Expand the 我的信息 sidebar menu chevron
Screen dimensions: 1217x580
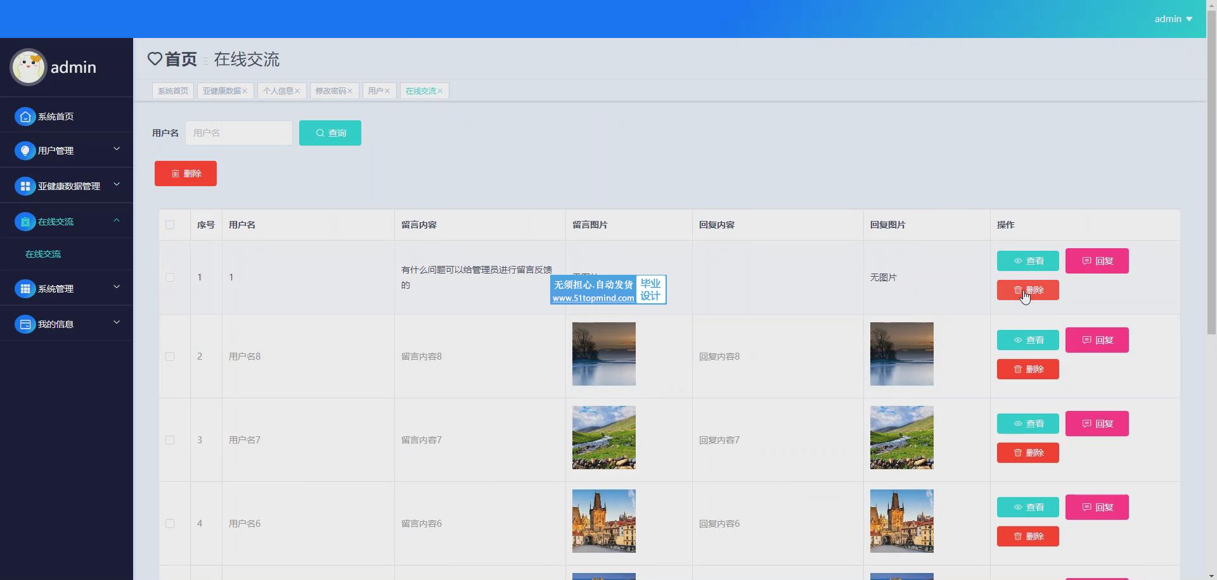point(117,322)
